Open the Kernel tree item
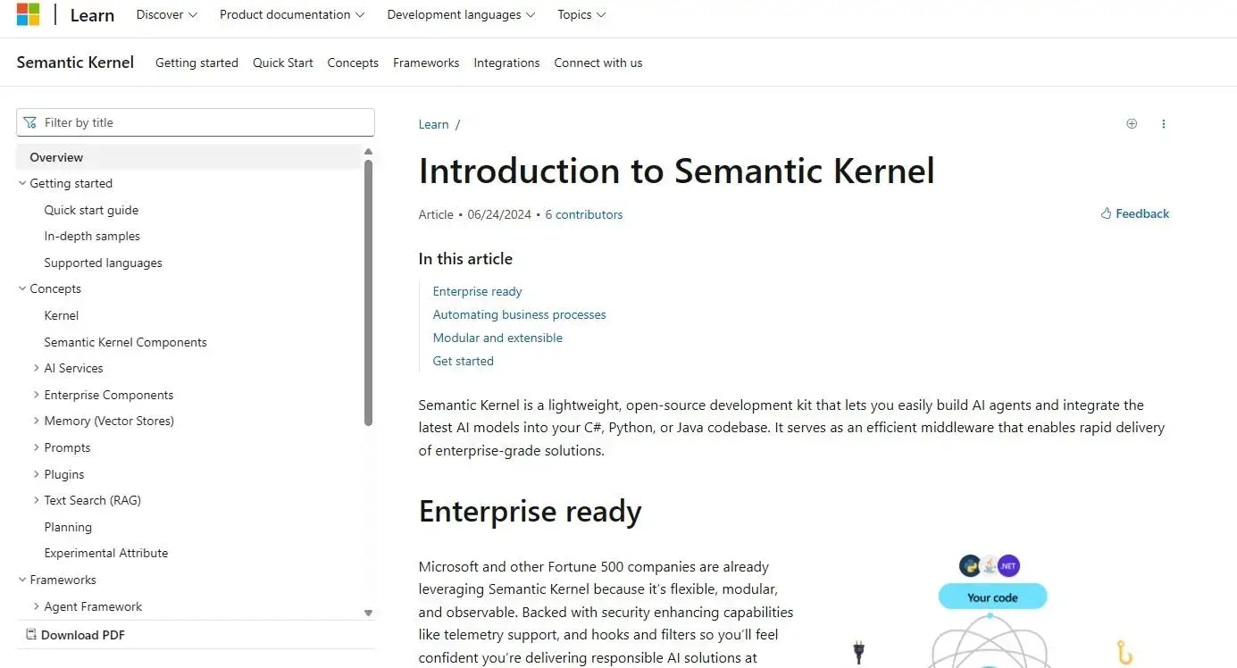Screen dimensions: 1237x668 point(62,315)
